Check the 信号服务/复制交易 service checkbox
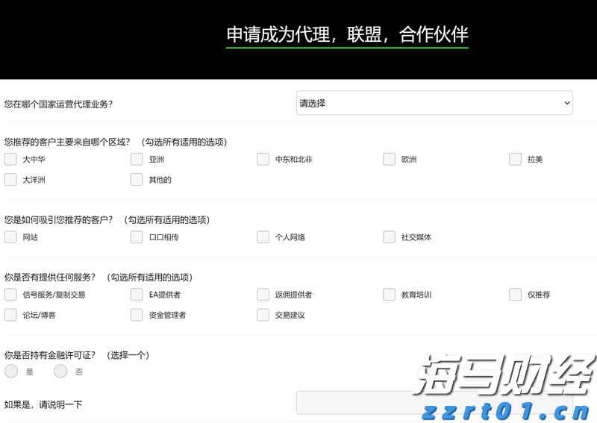This screenshot has width=597, height=423. tap(10, 294)
